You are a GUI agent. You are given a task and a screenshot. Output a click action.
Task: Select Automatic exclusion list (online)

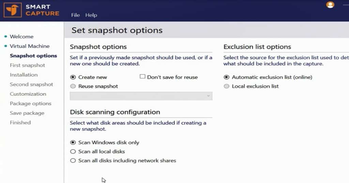pyautogui.click(x=227, y=77)
